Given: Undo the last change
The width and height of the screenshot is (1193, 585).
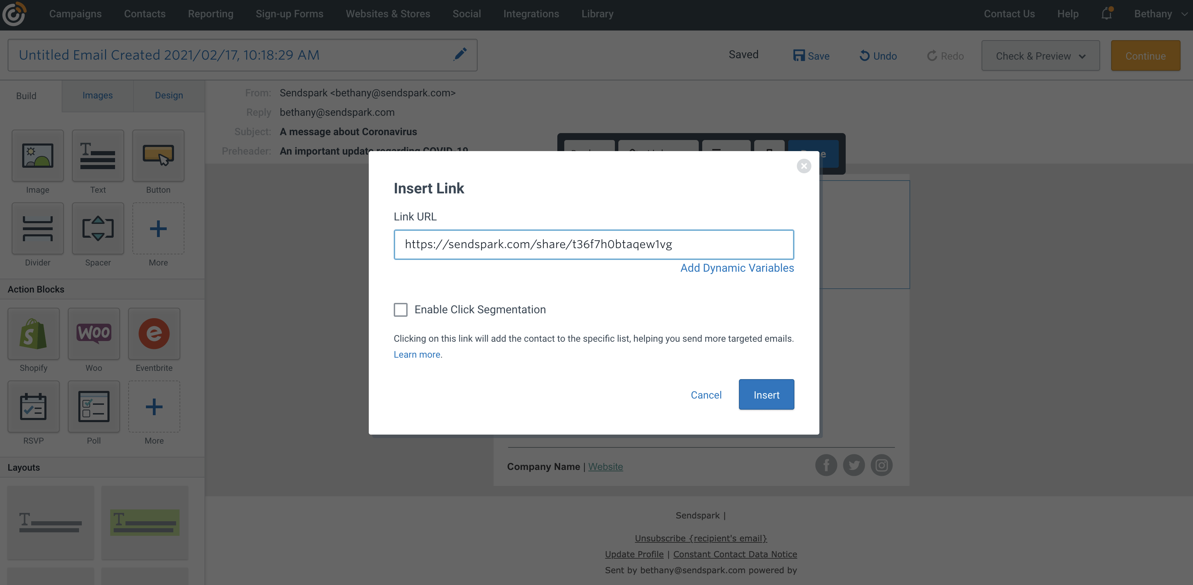Looking at the screenshot, I should point(878,55).
